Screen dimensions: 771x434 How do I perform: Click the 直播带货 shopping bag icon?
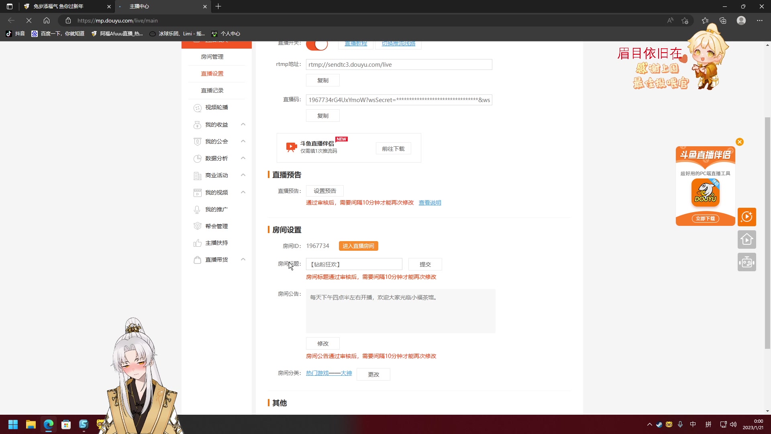pyautogui.click(x=197, y=260)
